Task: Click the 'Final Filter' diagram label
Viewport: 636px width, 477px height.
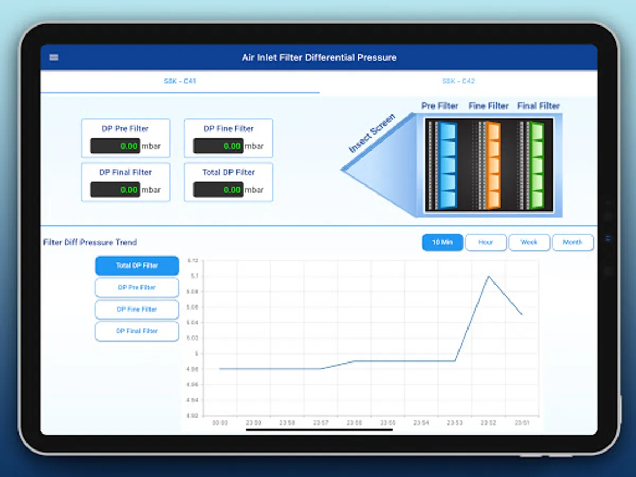Action: coord(538,106)
